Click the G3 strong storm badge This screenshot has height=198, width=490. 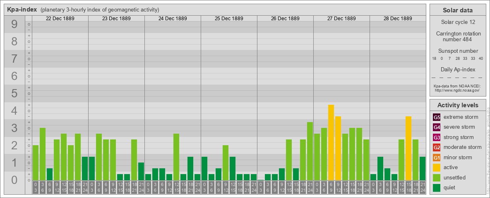pos(437,137)
